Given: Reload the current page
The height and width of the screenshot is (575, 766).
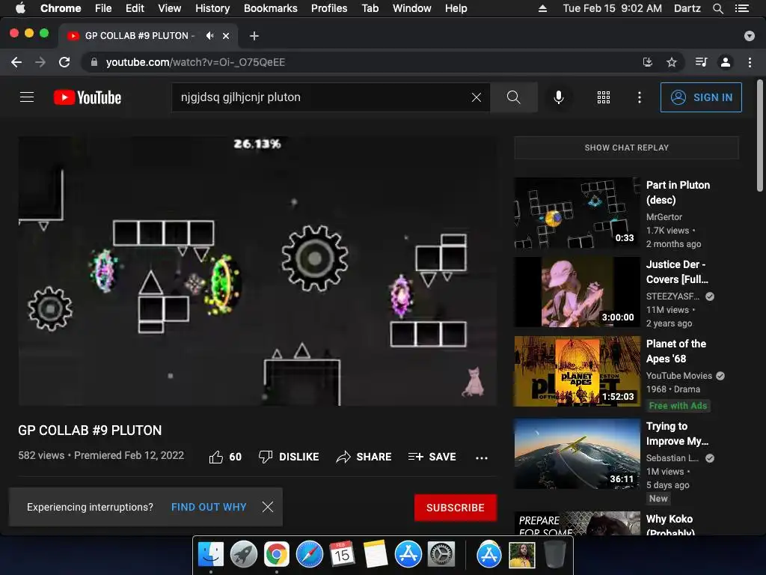Looking at the screenshot, I should pyautogui.click(x=64, y=62).
